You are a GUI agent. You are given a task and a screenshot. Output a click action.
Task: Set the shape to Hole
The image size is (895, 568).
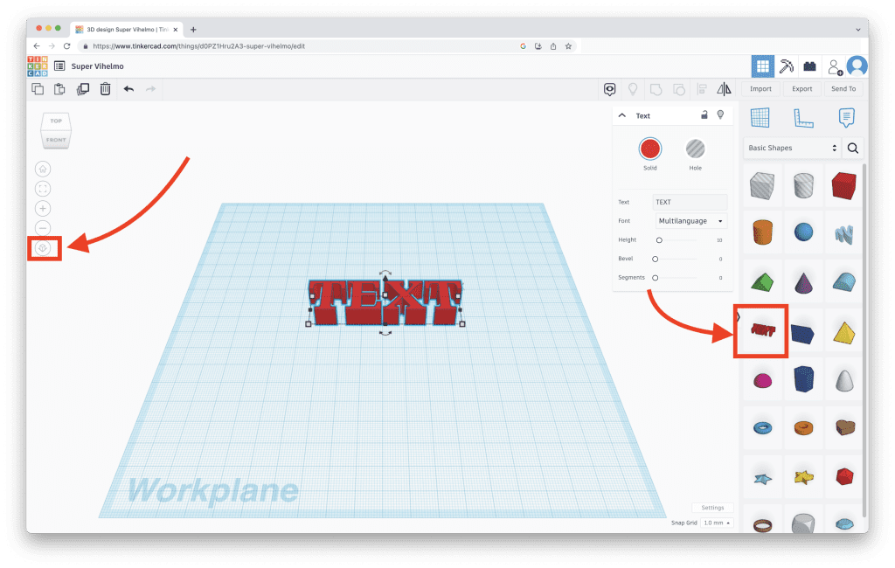(695, 149)
